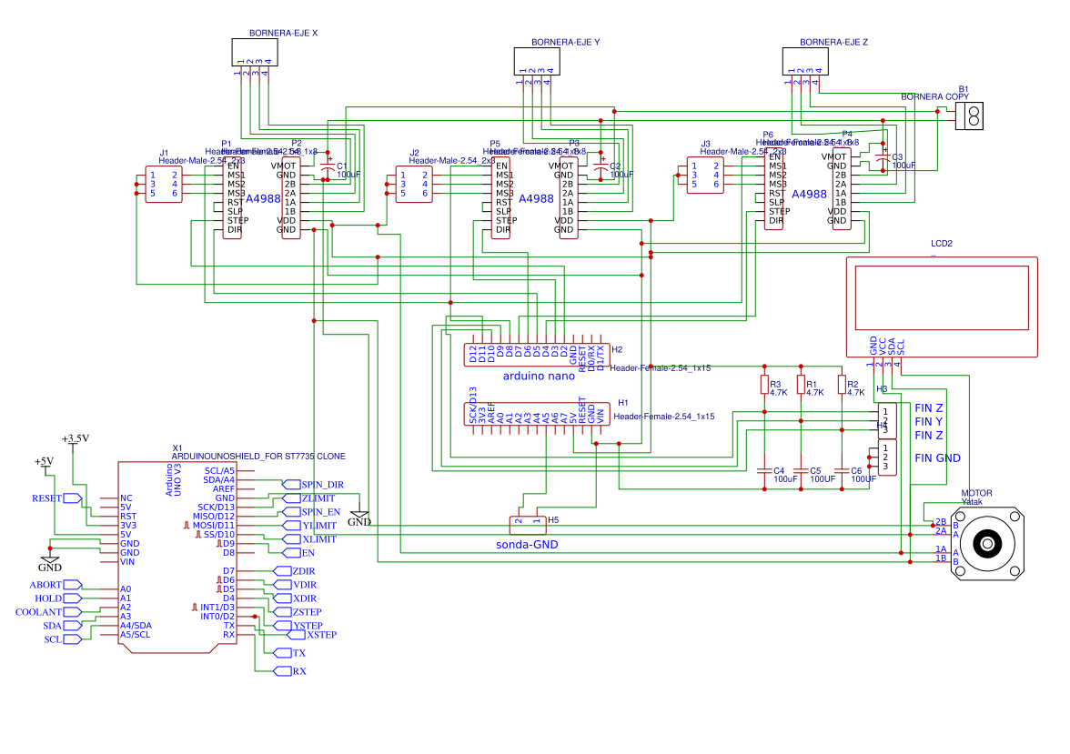Click the ZLIMIT net flag

coord(308,498)
